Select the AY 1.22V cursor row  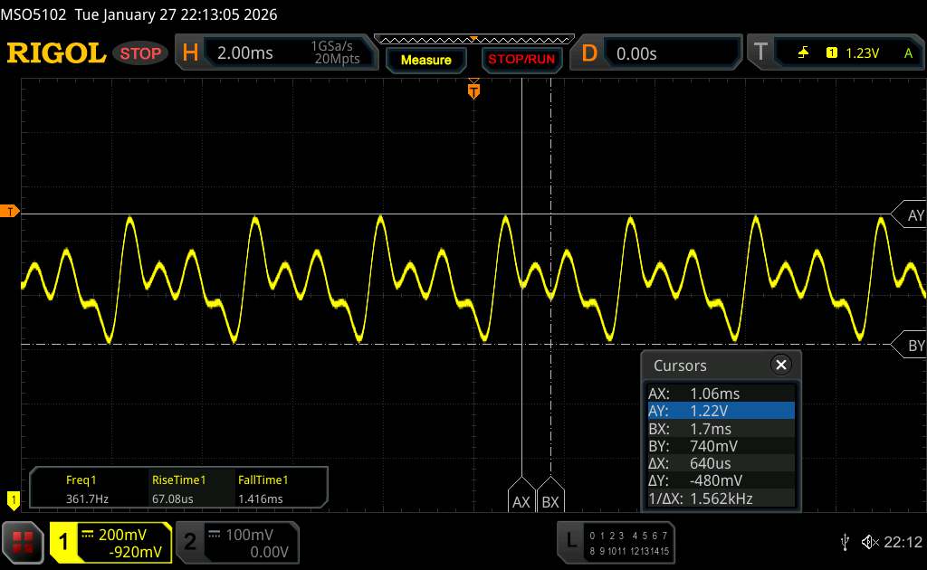pyautogui.click(x=721, y=411)
